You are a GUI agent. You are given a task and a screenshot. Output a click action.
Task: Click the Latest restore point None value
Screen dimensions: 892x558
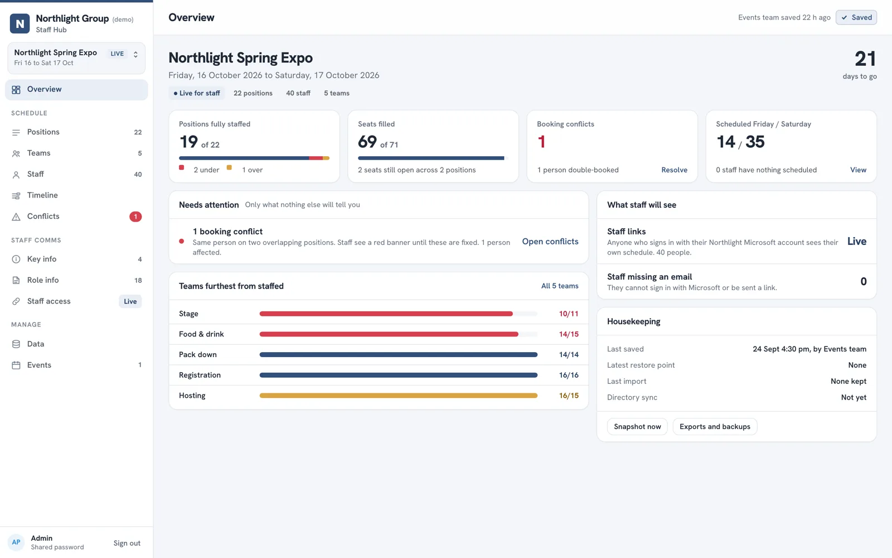[857, 365]
